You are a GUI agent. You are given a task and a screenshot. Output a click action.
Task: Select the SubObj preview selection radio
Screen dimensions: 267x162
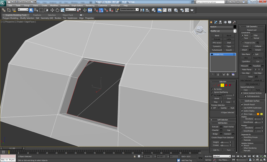pyautogui.click(x=219, y=108)
